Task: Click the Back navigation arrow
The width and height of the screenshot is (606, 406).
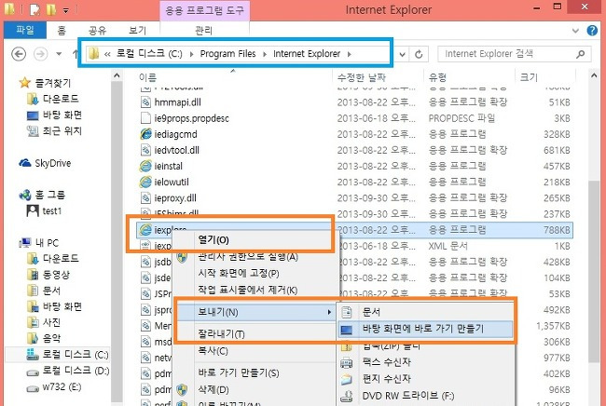Action: [x=19, y=54]
